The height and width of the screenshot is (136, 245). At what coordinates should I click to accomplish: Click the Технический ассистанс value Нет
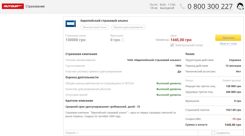pos(238,71)
